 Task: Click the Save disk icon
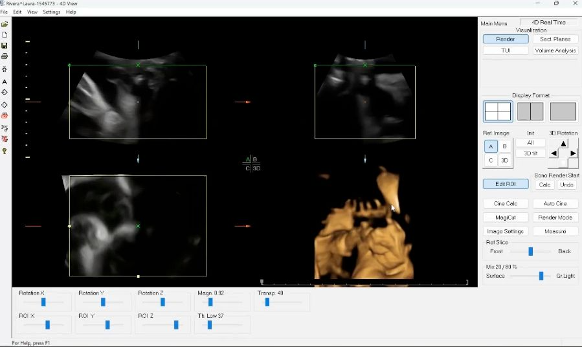click(5, 46)
